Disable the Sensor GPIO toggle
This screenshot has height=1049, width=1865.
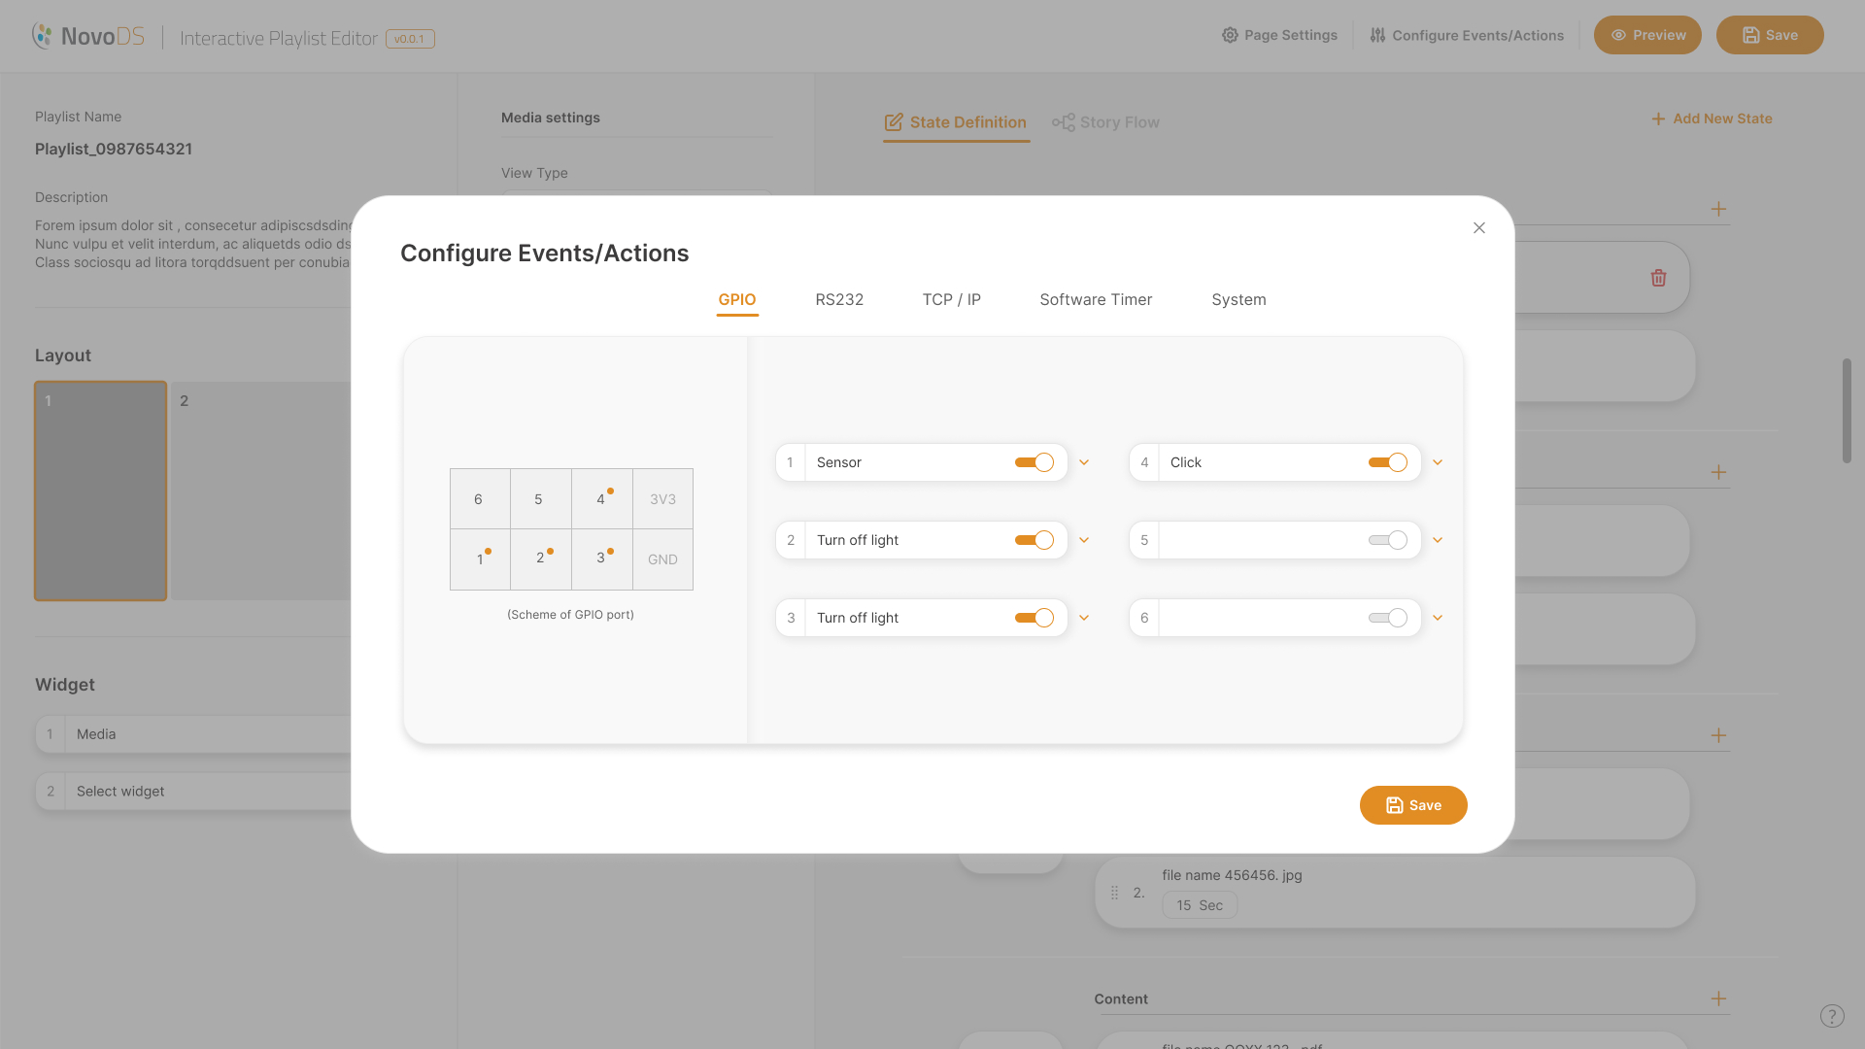(1034, 462)
